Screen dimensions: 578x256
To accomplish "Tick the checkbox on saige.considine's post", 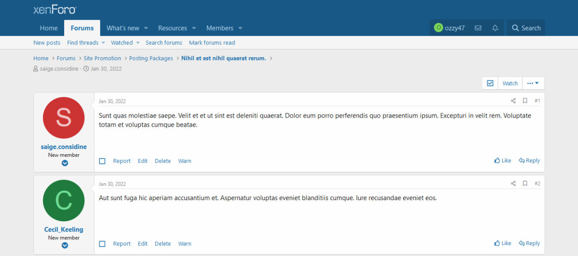I will tap(102, 161).
